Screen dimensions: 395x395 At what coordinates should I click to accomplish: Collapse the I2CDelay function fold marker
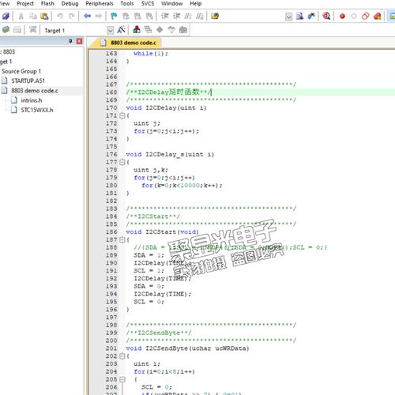(122, 115)
